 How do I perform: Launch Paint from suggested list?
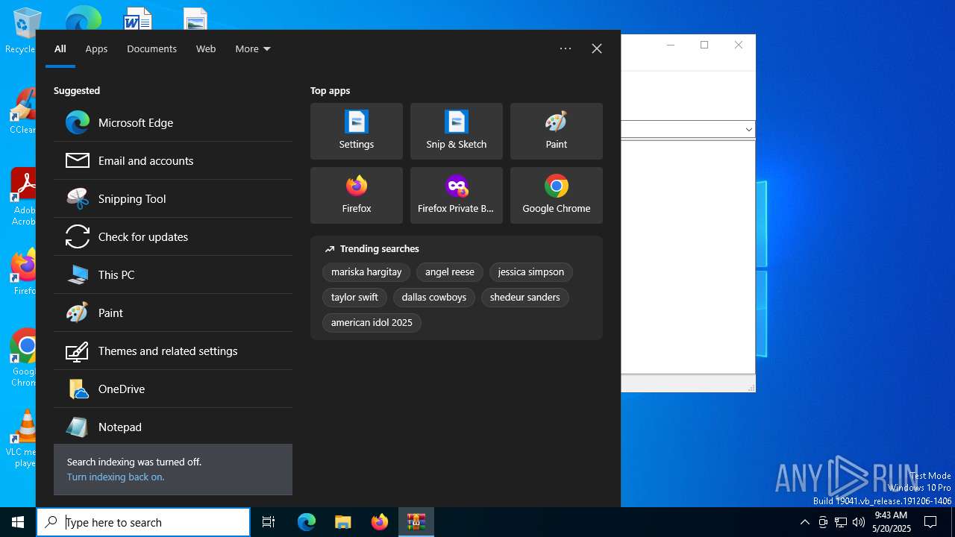173,313
